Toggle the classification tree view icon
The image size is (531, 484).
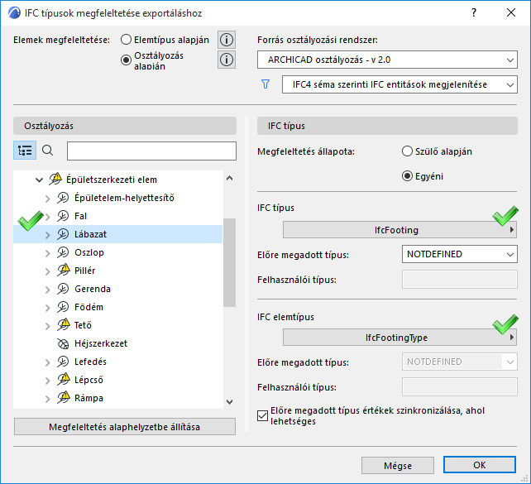(25, 151)
